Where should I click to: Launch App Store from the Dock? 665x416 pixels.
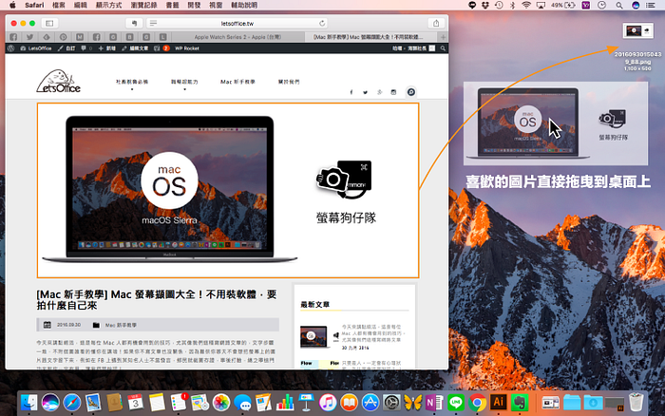(370, 402)
